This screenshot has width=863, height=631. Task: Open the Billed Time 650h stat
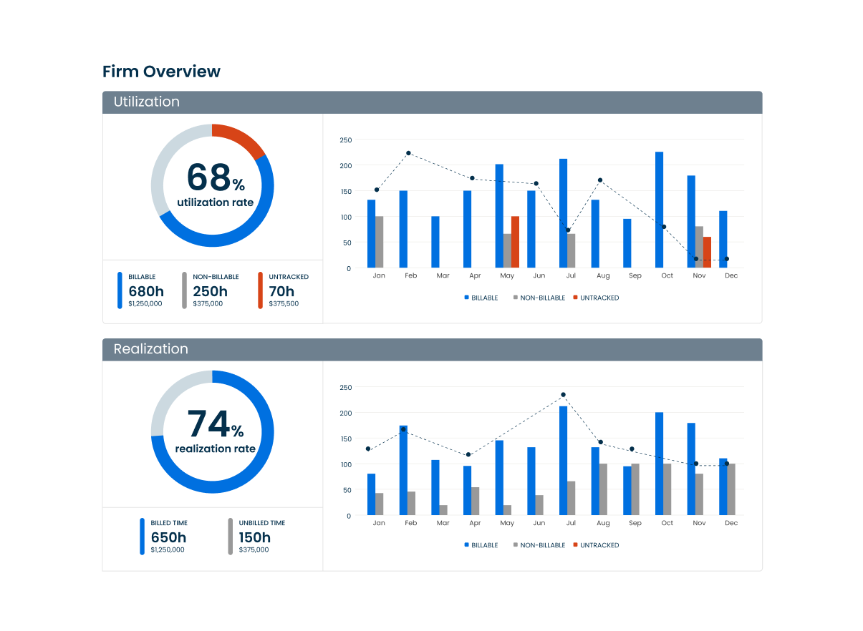tap(168, 537)
